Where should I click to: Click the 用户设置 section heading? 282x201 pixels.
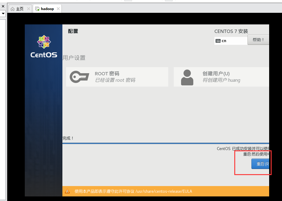pos(74,58)
